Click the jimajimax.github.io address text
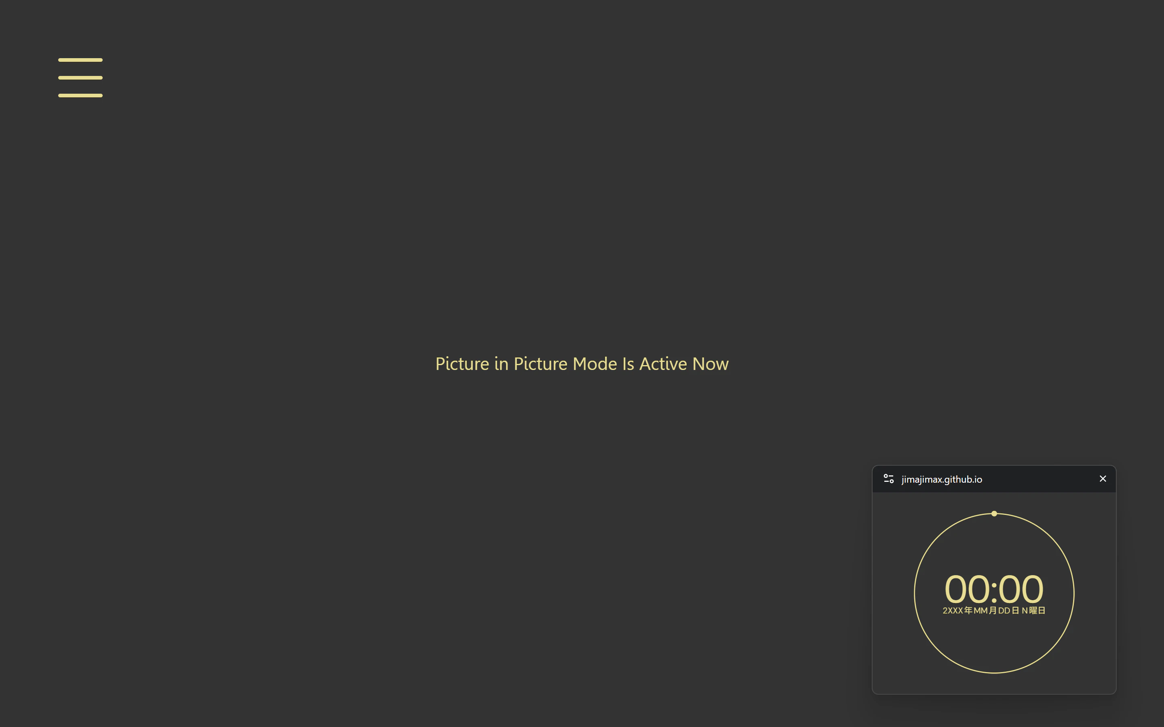This screenshot has width=1164, height=727. 942,479
